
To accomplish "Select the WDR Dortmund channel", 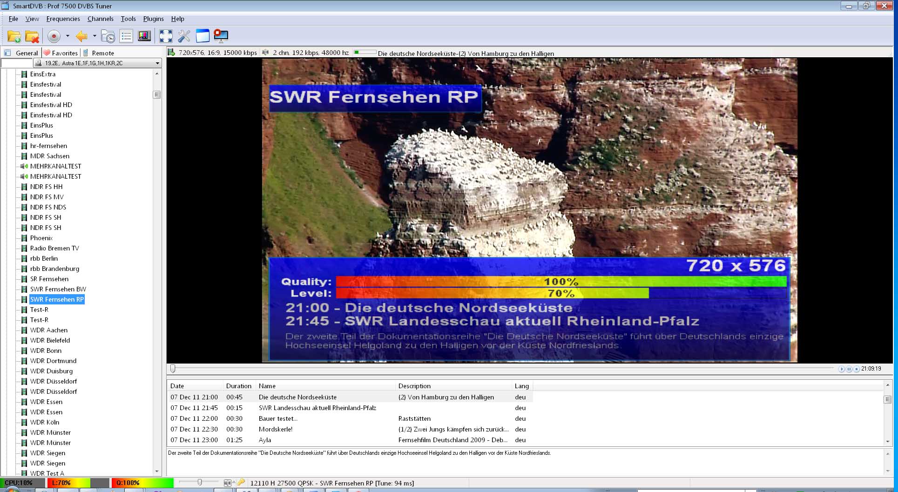I will point(53,361).
